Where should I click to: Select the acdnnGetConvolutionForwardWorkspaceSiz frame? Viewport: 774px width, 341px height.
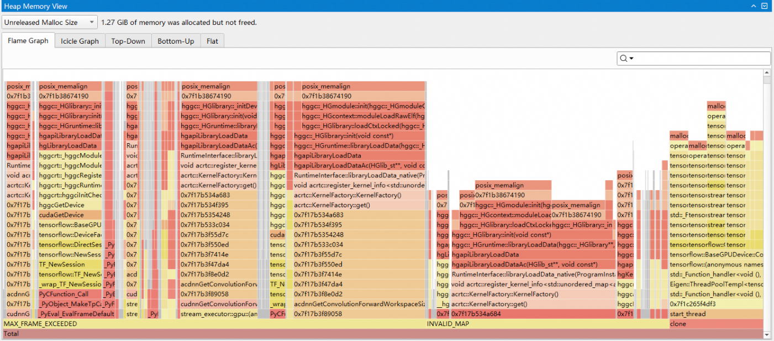tap(359, 304)
